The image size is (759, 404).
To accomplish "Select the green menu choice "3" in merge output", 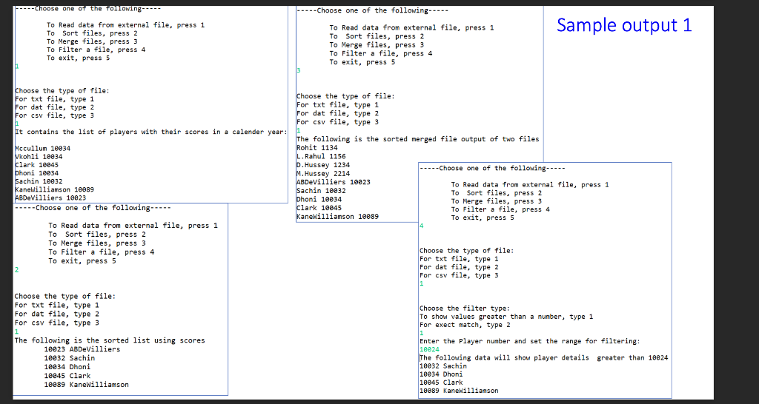I will 299,70.
